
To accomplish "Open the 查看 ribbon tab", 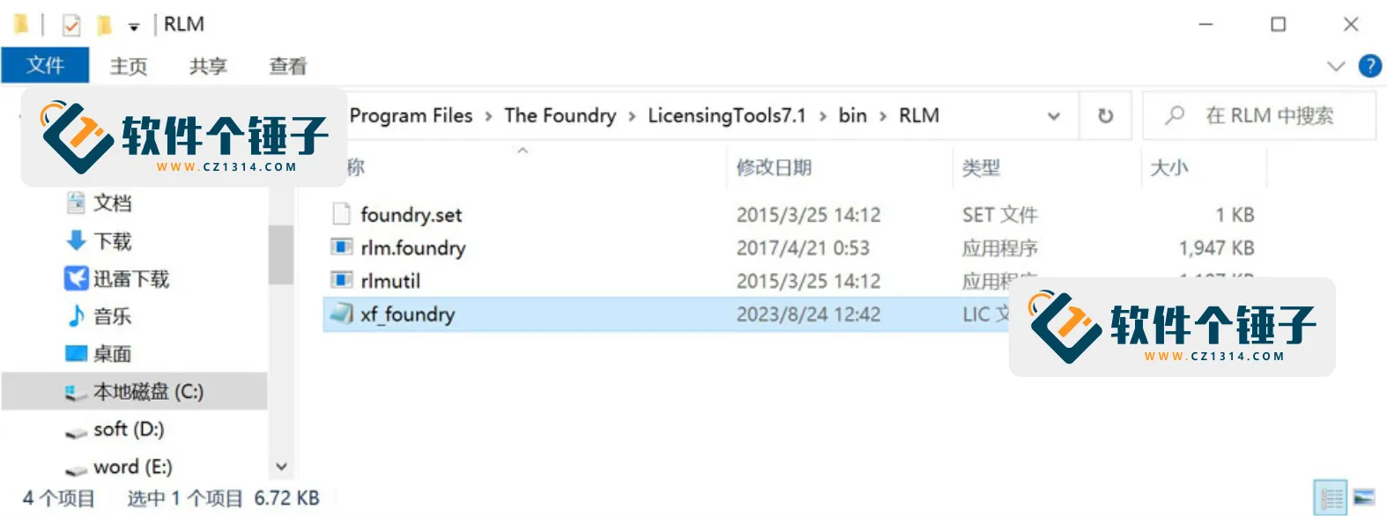I will coord(288,66).
